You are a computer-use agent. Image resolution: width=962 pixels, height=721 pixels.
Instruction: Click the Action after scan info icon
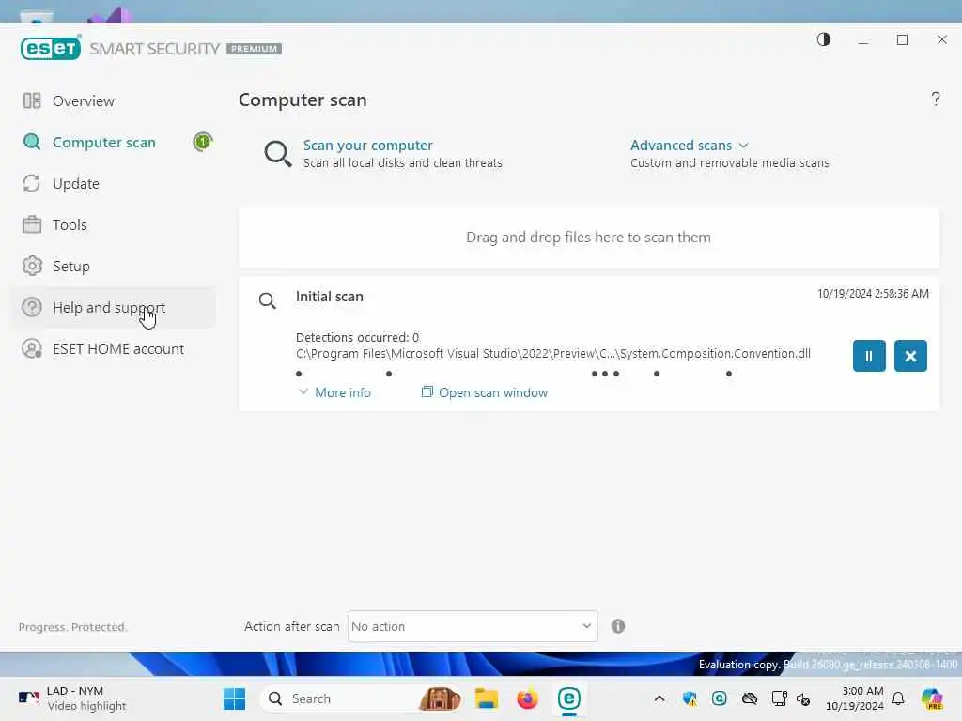pyautogui.click(x=618, y=626)
